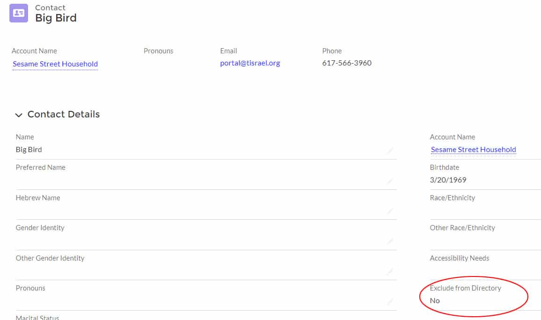Open Sesame Street Household link in the details column
The width and height of the screenshot is (541, 320).
tap(473, 149)
